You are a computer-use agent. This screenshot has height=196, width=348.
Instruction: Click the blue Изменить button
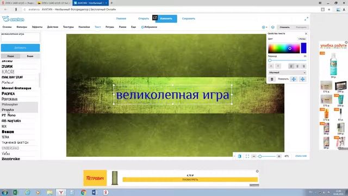[x=166, y=19]
